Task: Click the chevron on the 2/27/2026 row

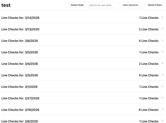Action: pyautogui.click(x=162, y=98)
